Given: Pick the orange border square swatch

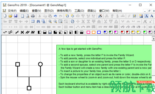Looking at the screenshot, I should (x=94, y=32).
